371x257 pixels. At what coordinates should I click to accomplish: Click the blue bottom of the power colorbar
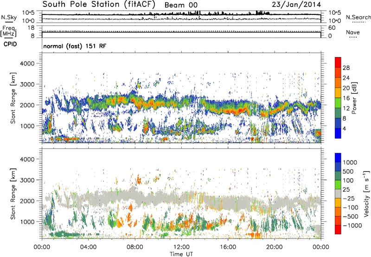338,133
